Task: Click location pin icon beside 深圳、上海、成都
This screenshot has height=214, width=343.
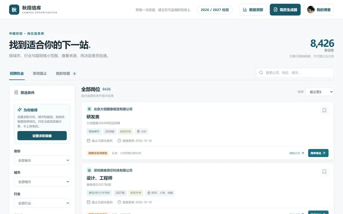Action: coord(149,193)
